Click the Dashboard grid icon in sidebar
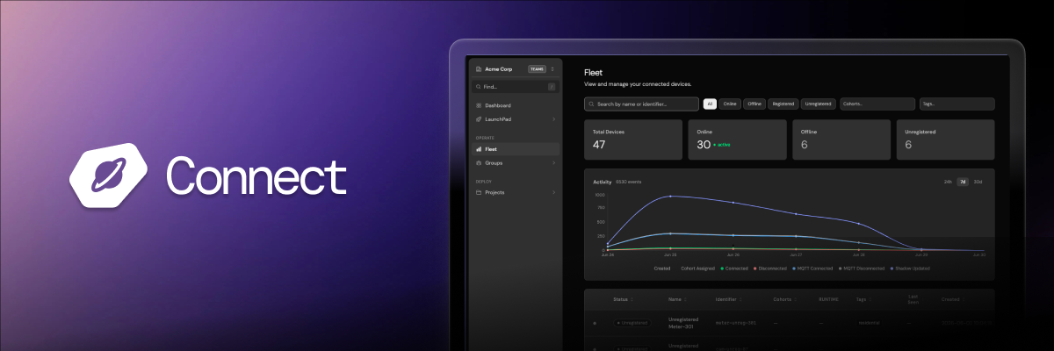 pos(478,105)
